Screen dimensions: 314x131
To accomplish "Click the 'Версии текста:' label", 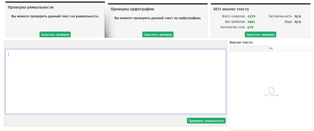I will [241, 42].
